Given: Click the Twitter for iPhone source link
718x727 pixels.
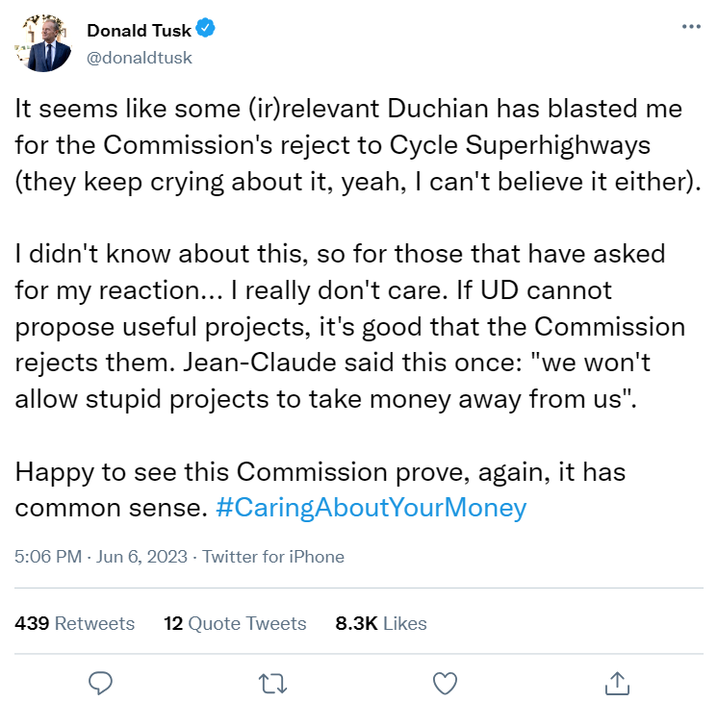Looking at the screenshot, I should click(273, 557).
